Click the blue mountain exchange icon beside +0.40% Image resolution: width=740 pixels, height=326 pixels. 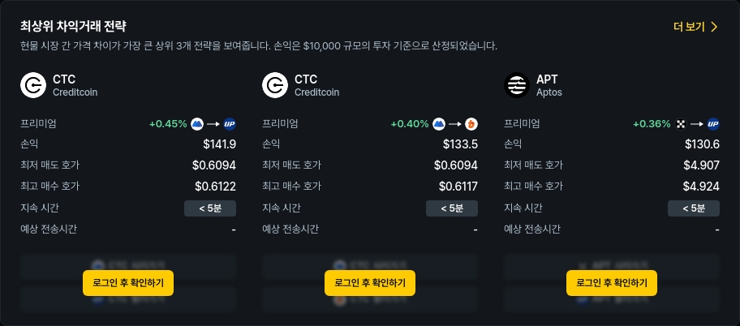[439, 124]
